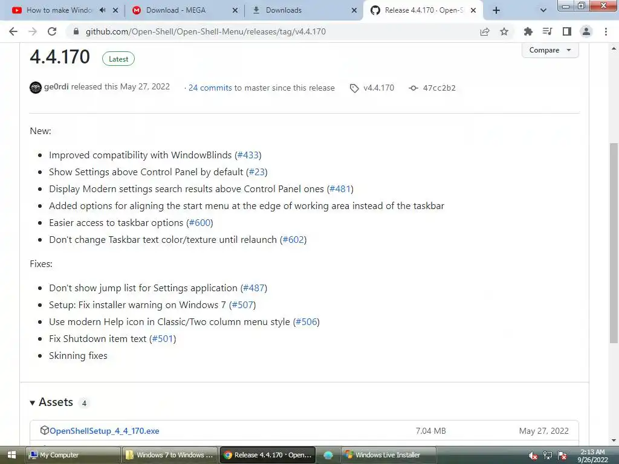
Task: Download OpenShellSetup_4_4_170.exe
Action: [x=104, y=431]
